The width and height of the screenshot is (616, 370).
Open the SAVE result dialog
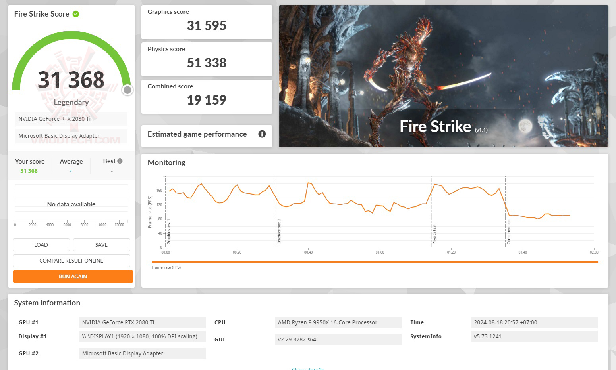point(101,244)
